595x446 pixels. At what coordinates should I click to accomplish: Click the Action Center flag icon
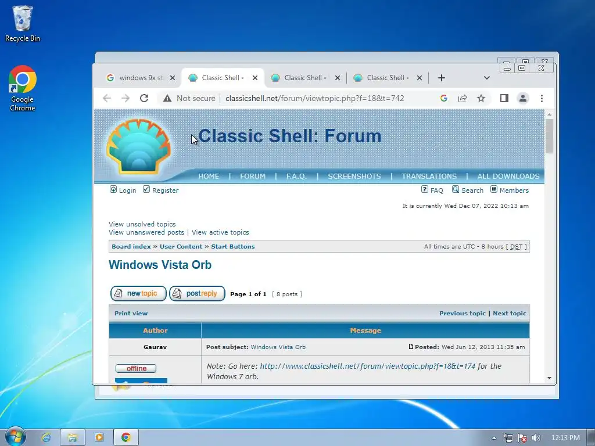(522, 438)
